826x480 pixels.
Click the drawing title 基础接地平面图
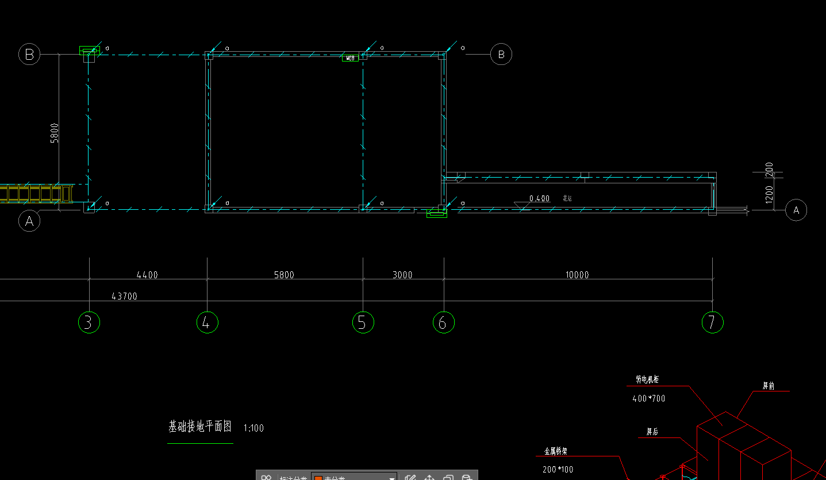point(199,427)
